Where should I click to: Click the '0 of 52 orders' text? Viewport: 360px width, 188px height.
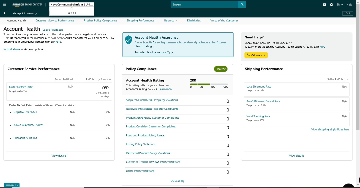point(102,93)
